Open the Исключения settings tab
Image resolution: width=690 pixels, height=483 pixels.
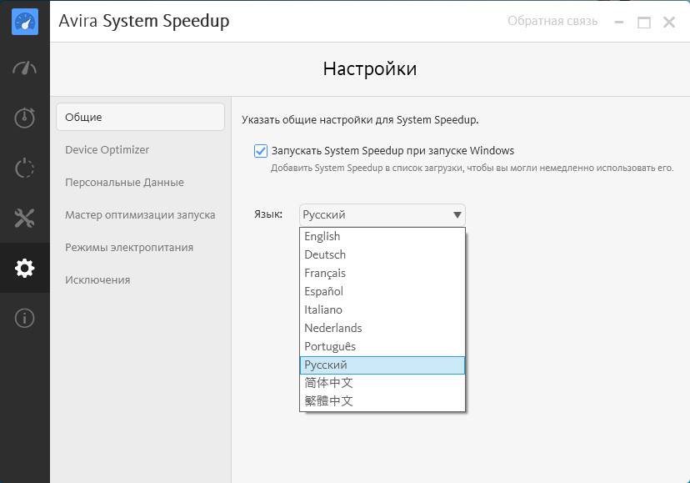pos(97,280)
